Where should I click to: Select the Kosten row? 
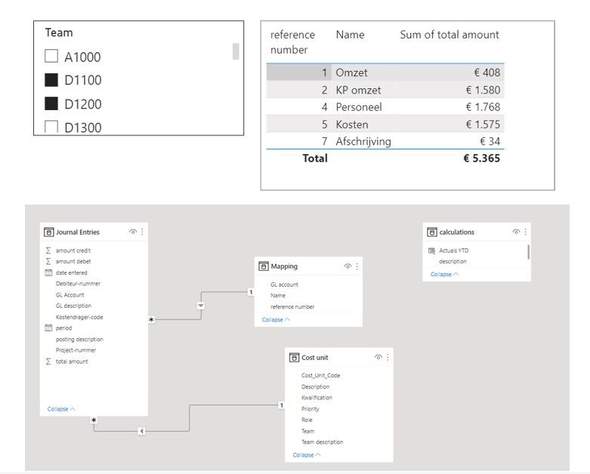pos(385,124)
